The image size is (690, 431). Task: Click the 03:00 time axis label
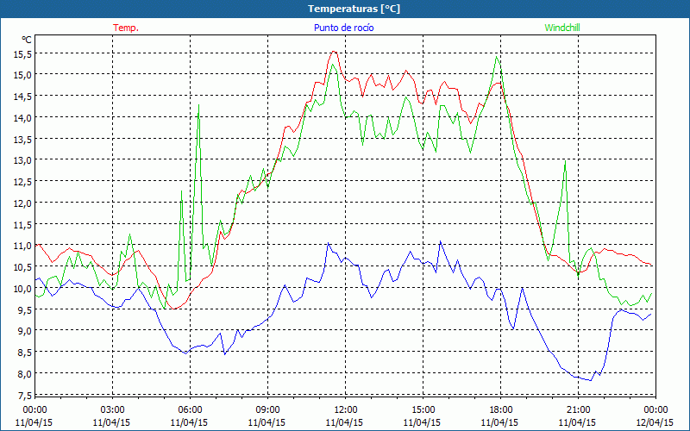click(x=112, y=410)
